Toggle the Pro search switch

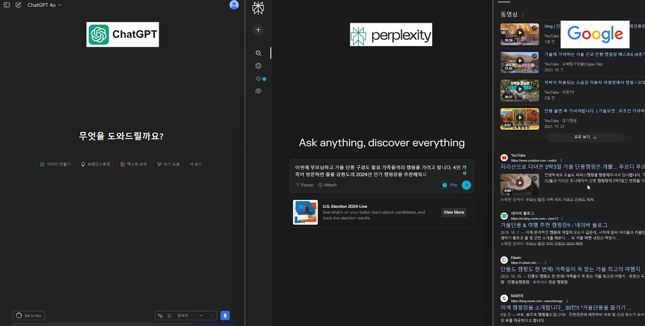444,185
